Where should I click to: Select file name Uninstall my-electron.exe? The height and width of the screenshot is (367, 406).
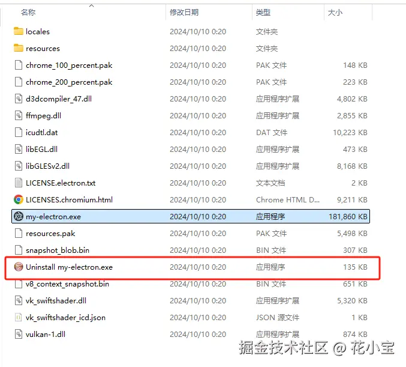tap(69, 267)
